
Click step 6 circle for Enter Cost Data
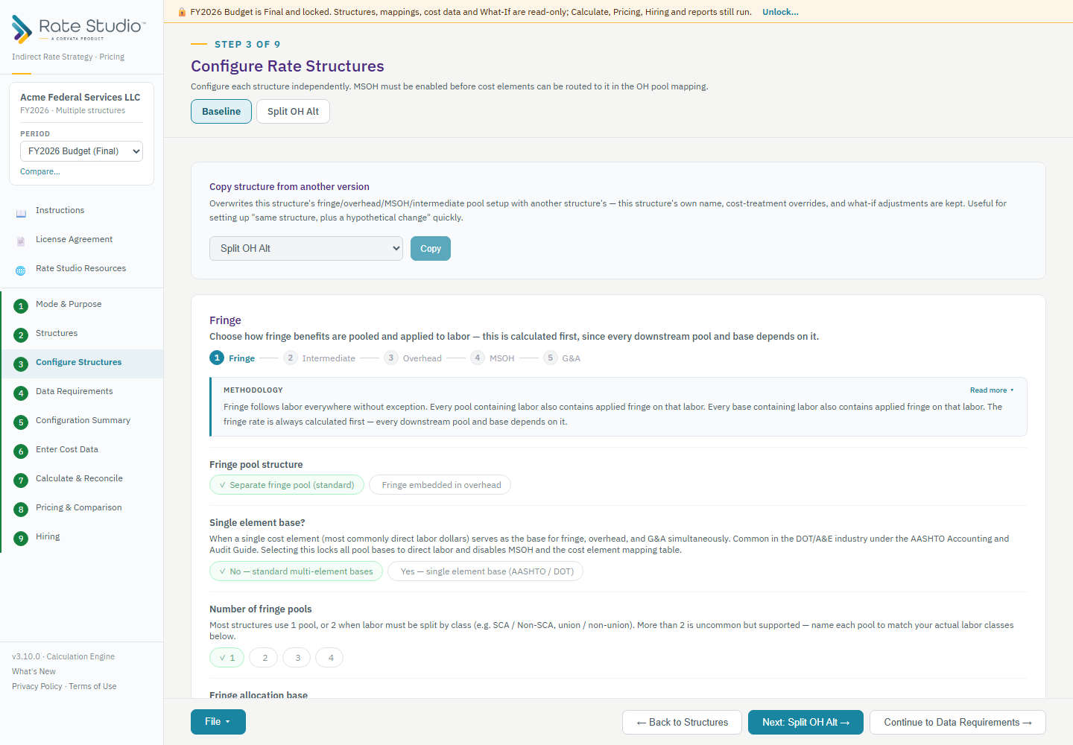pos(21,451)
